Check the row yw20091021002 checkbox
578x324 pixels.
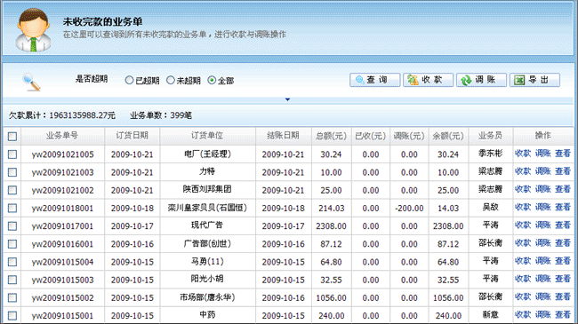(x=12, y=190)
